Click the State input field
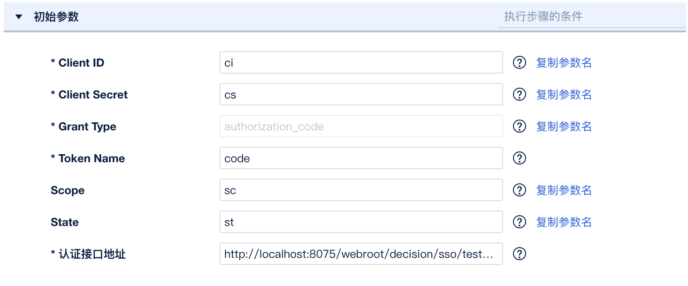The height and width of the screenshot is (286, 688). [361, 222]
